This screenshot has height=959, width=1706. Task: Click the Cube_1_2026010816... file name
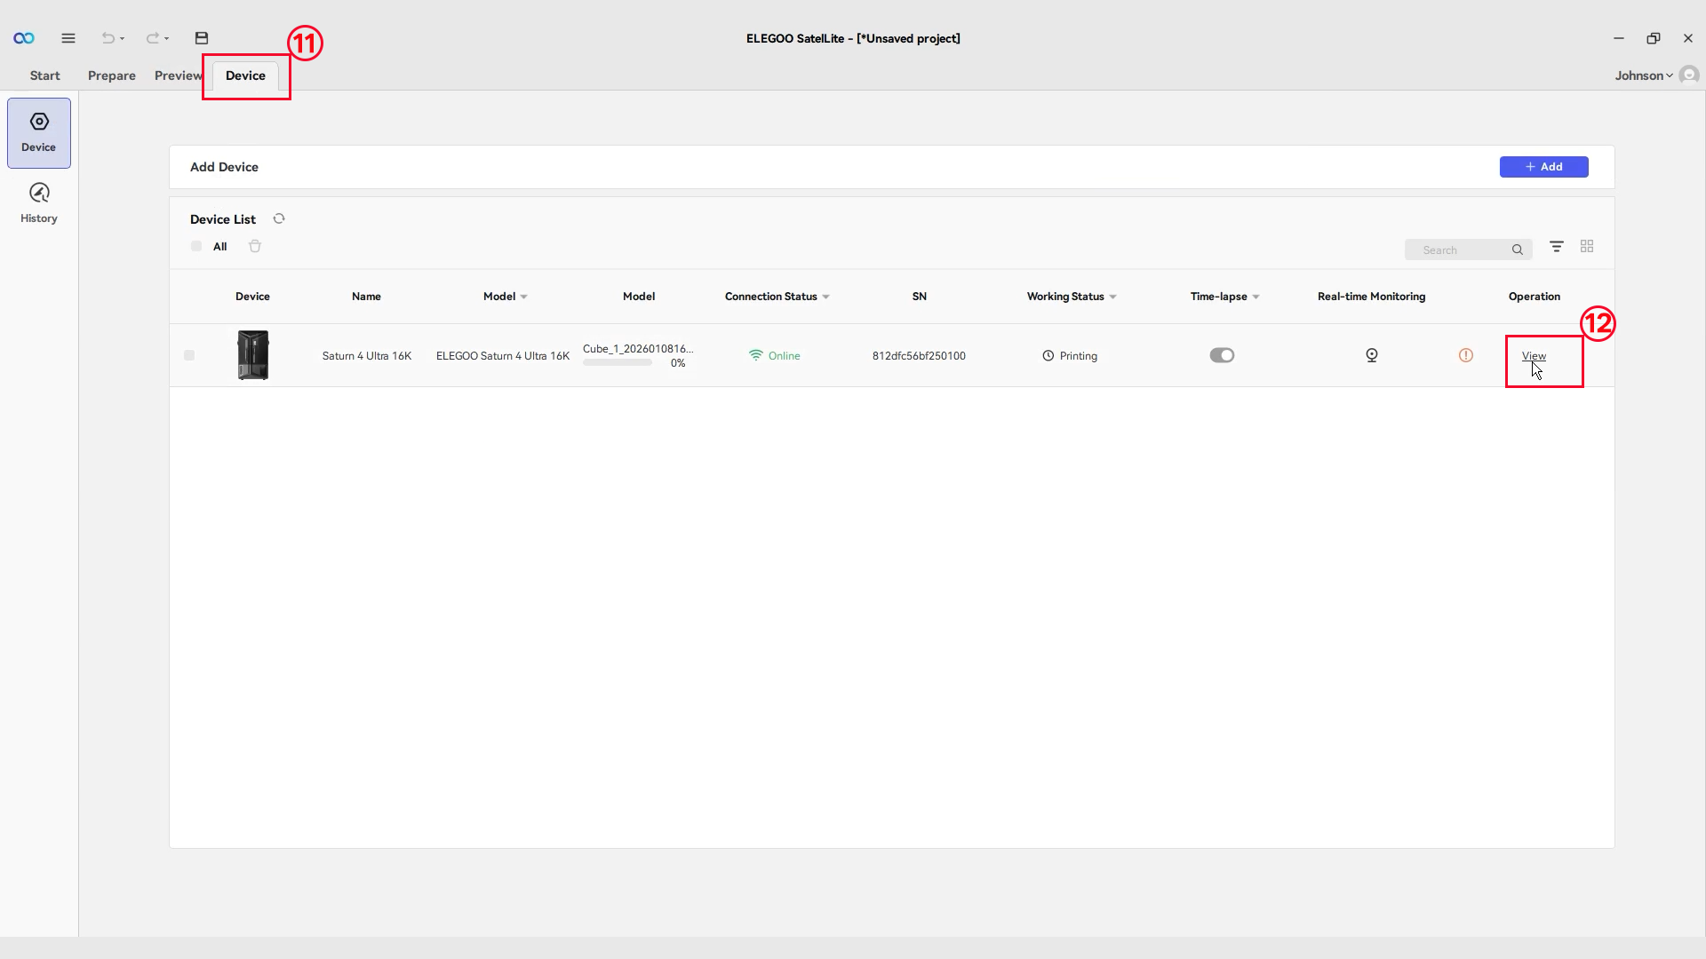tap(638, 349)
